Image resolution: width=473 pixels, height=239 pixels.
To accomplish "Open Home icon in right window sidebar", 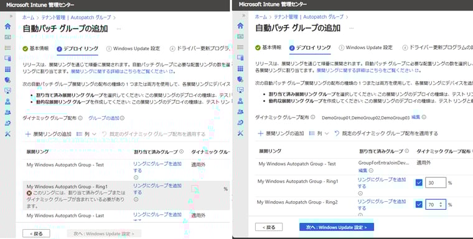I will (x=240, y=25).
